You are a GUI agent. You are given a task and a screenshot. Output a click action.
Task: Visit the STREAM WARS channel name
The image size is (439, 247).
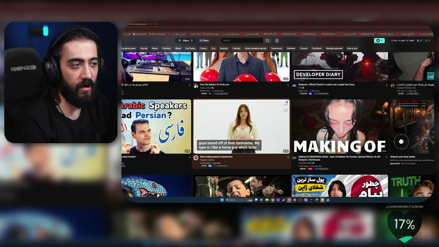coord(305,163)
